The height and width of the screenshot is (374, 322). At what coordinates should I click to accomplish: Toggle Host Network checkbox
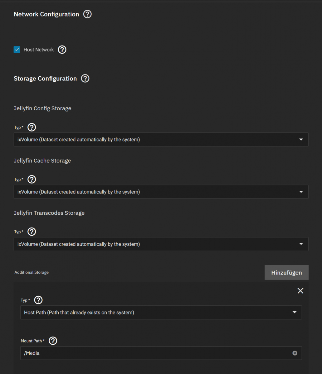pyautogui.click(x=17, y=50)
